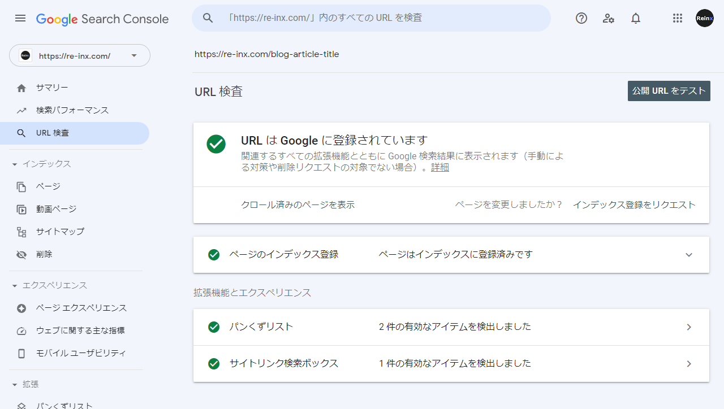Viewport: 724px width, 409px height.
Task: Click the search magnifier icon in URL bar
Action: tap(208, 18)
